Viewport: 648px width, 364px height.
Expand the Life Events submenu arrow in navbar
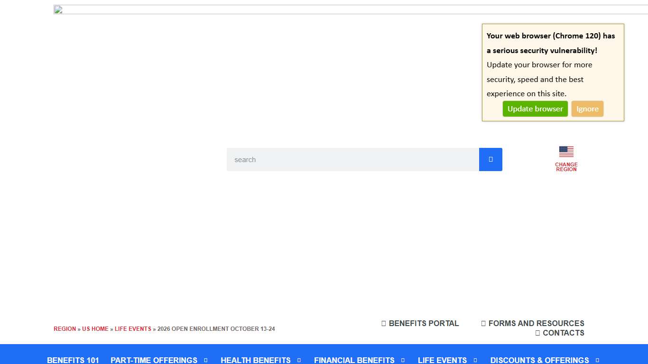coord(475,360)
